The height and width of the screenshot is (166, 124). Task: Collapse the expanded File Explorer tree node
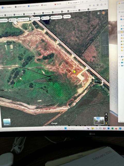pyautogui.click(x=119, y=57)
